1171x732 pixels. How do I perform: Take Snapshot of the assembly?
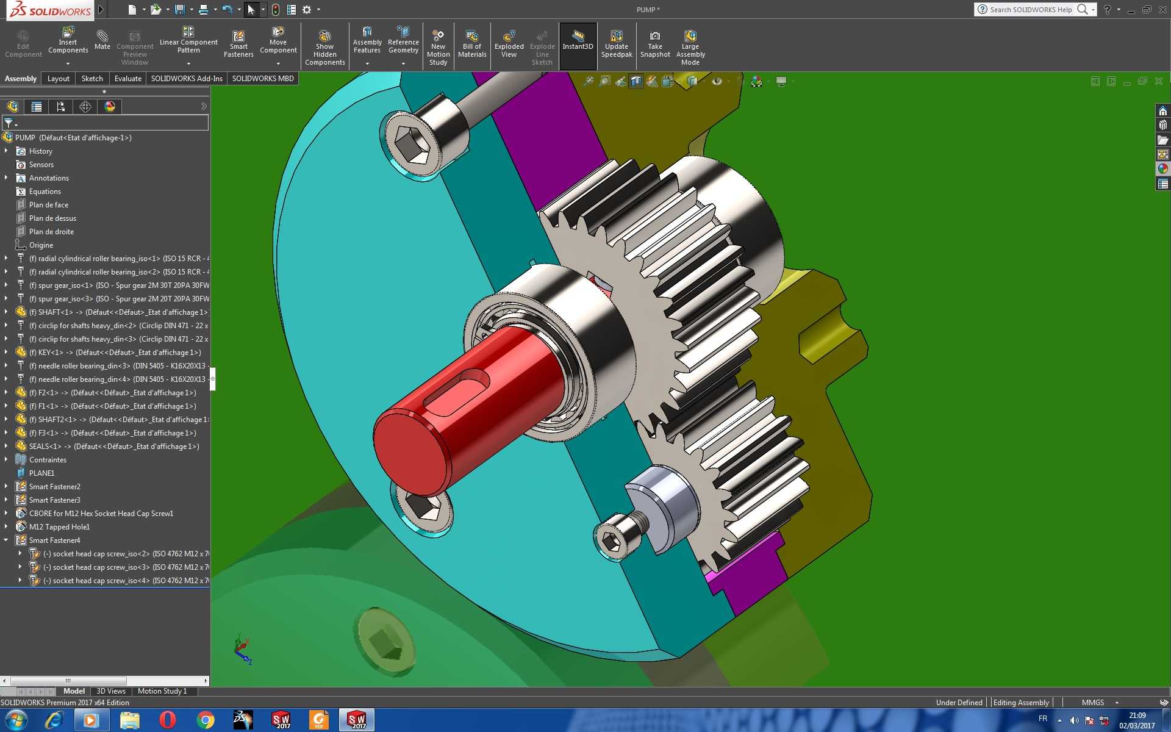pos(655,44)
